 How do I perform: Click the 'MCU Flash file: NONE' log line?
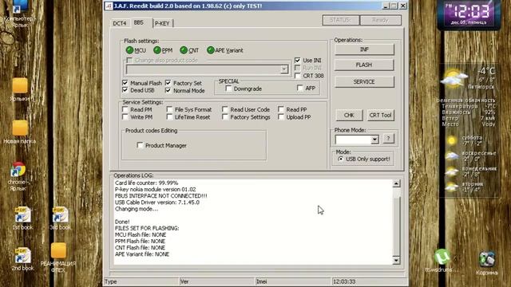click(x=141, y=234)
